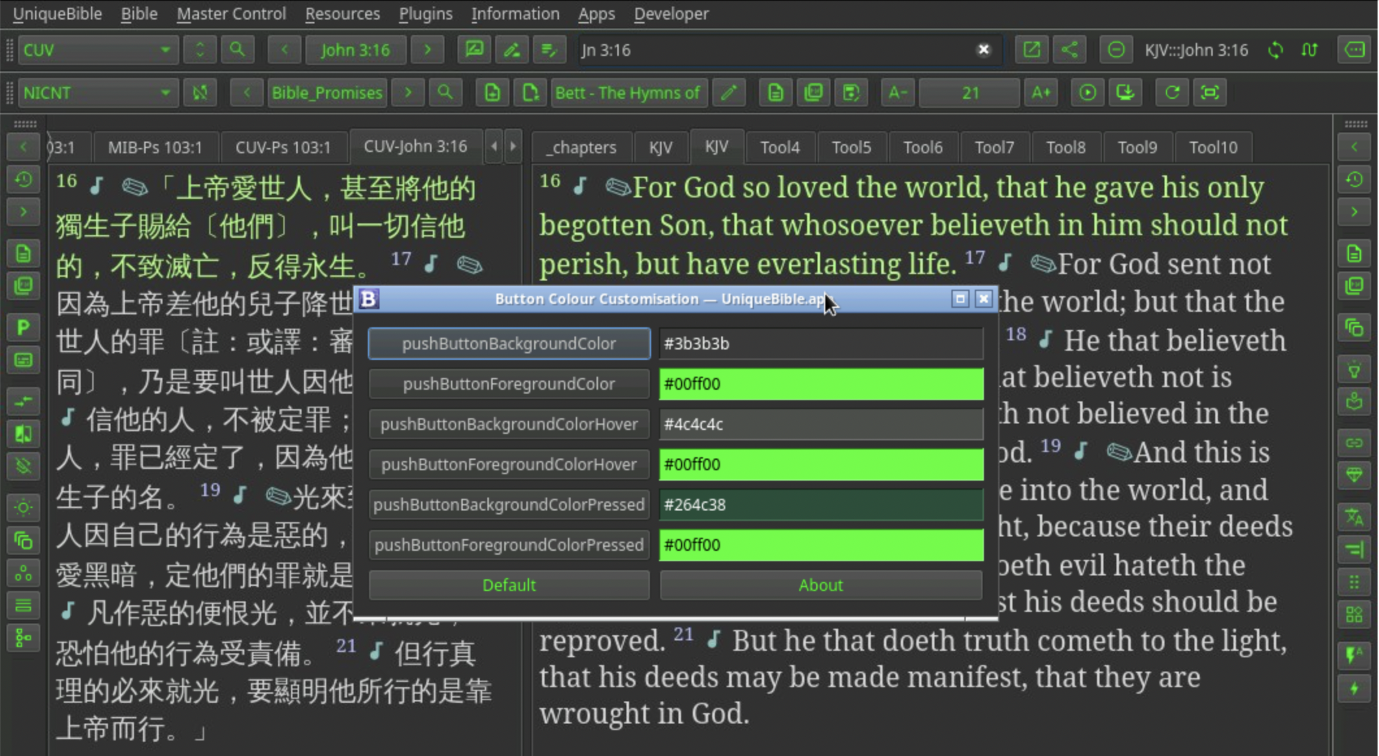Toggle the minus circle icon before KJV:::John 3:16
The width and height of the screenshot is (1379, 756).
pos(1116,50)
